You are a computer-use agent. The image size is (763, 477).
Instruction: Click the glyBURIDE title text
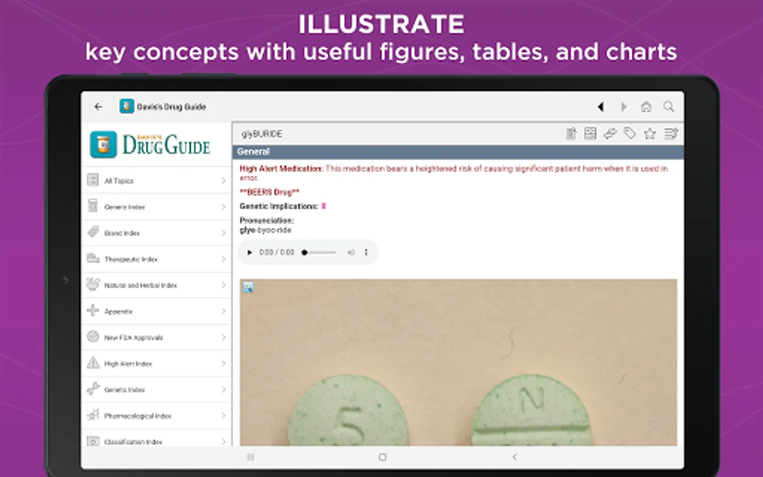(x=262, y=134)
